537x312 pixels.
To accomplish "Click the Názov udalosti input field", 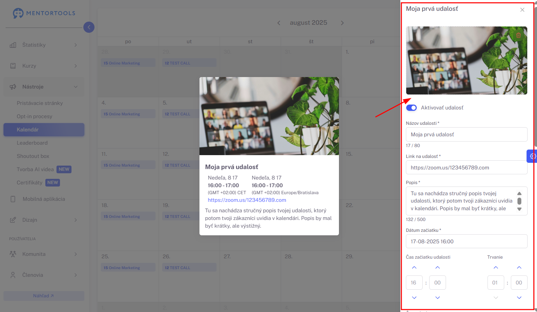I will 467,135.
